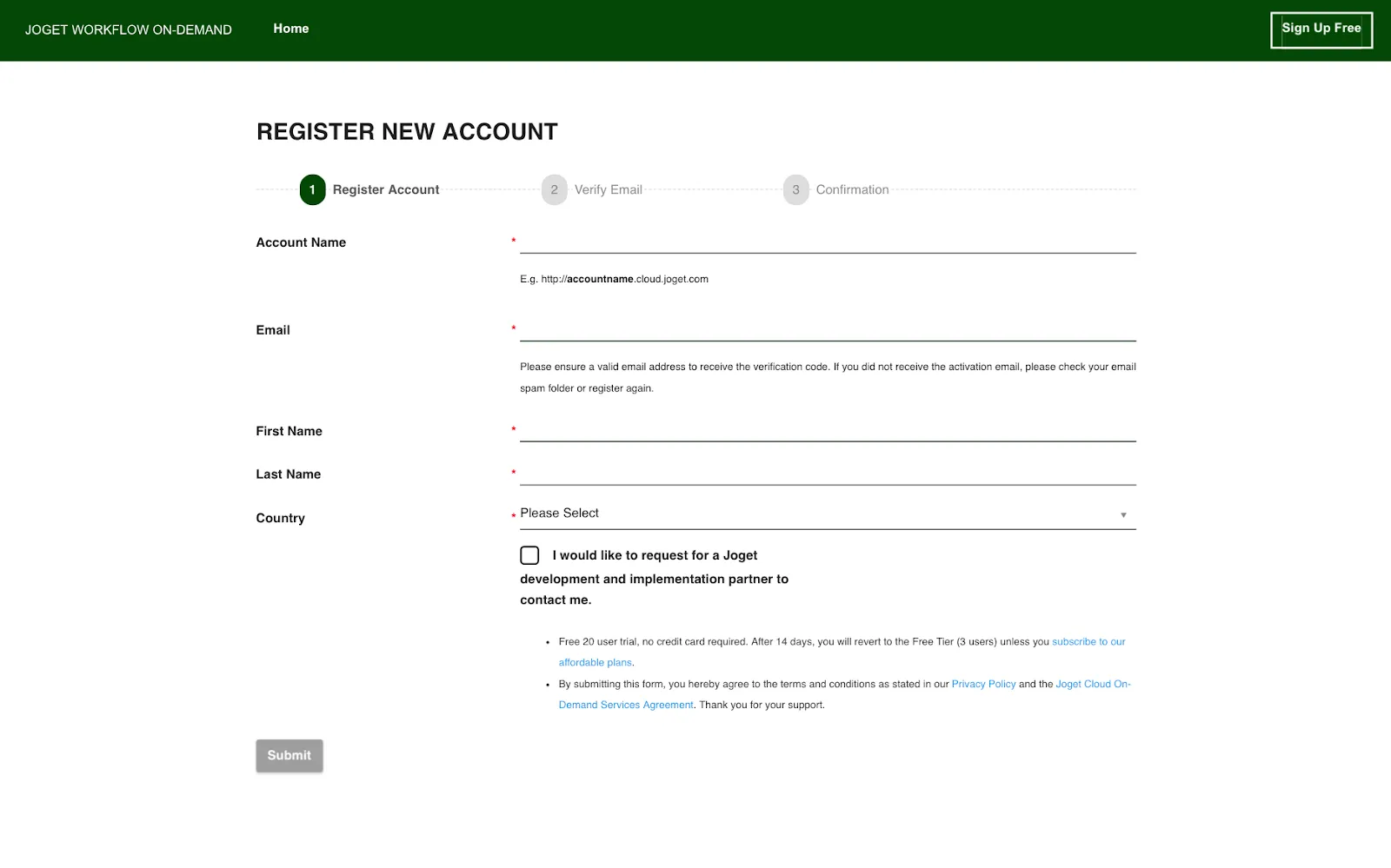This screenshot has height=868, width=1391.
Task: Open the Home menu item
Action: point(291,29)
